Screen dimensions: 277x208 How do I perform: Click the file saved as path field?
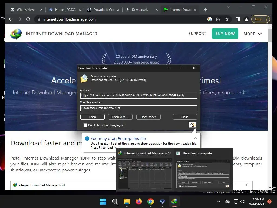tap(139, 108)
